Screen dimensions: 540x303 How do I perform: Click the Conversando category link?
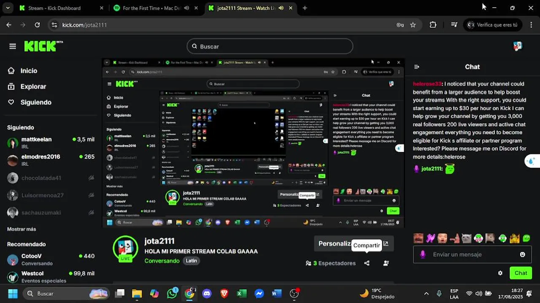(x=162, y=260)
